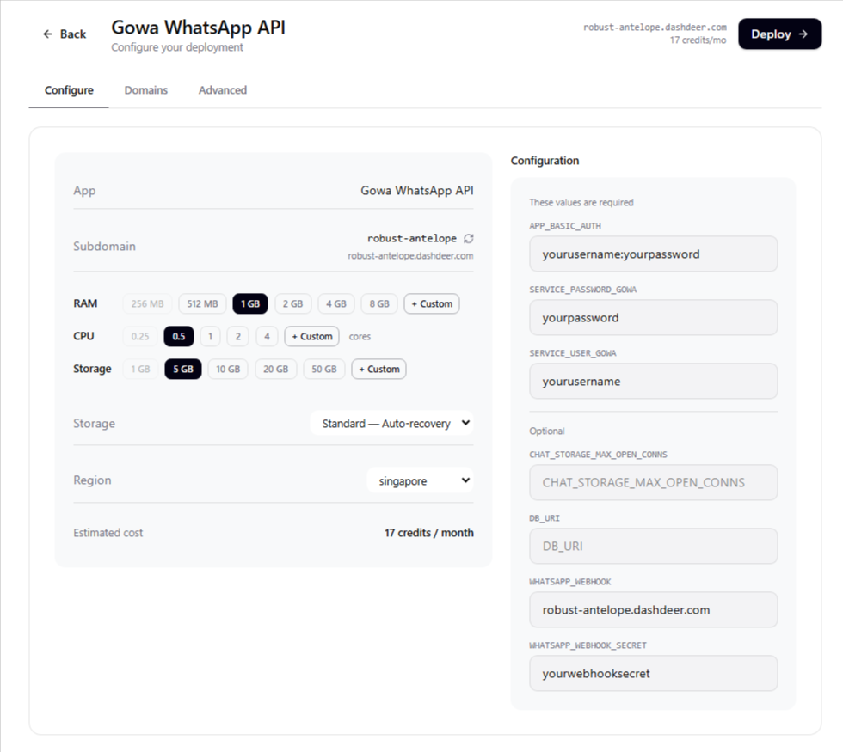This screenshot has width=843, height=752.
Task: Click the Gowa WhatsApp API app value
Action: (x=417, y=191)
